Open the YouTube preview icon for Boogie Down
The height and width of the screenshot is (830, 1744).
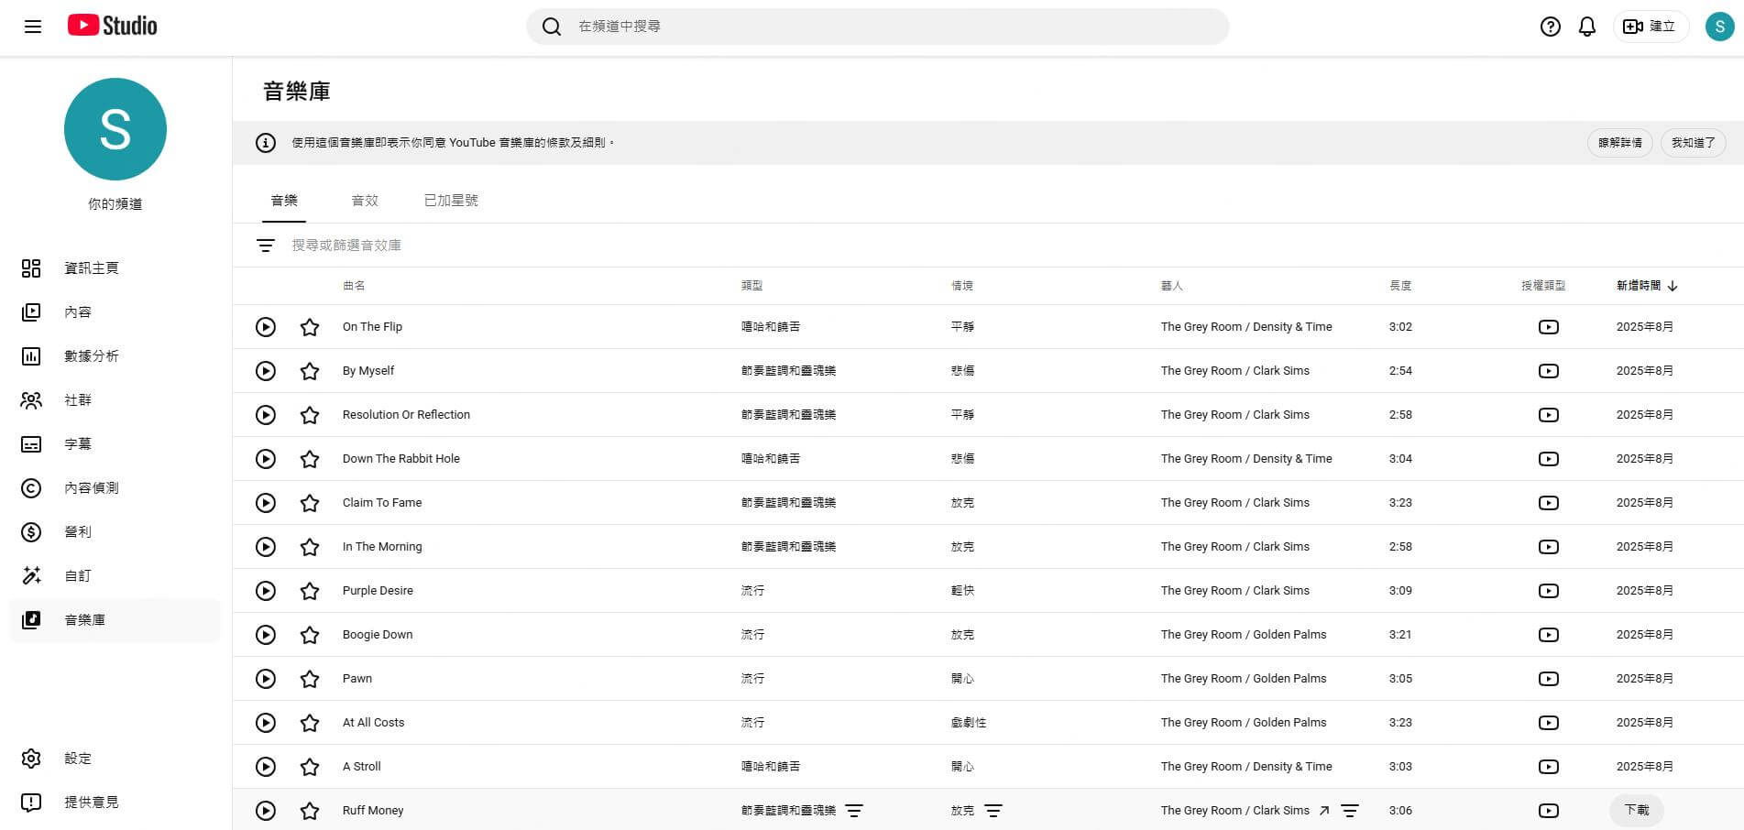pyautogui.click(x=1548, y=634)
